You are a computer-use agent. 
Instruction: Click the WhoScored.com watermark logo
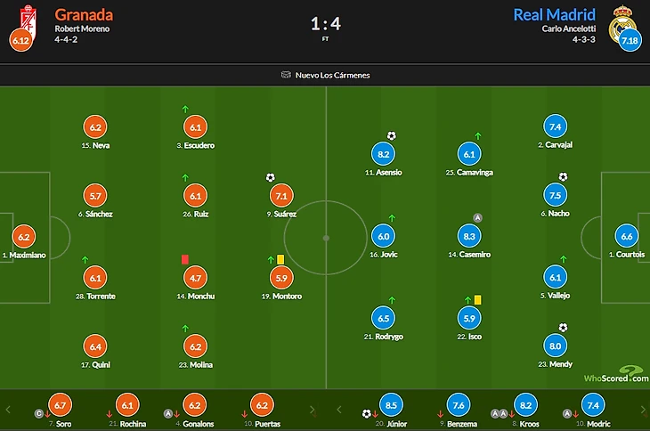point(616,374)
